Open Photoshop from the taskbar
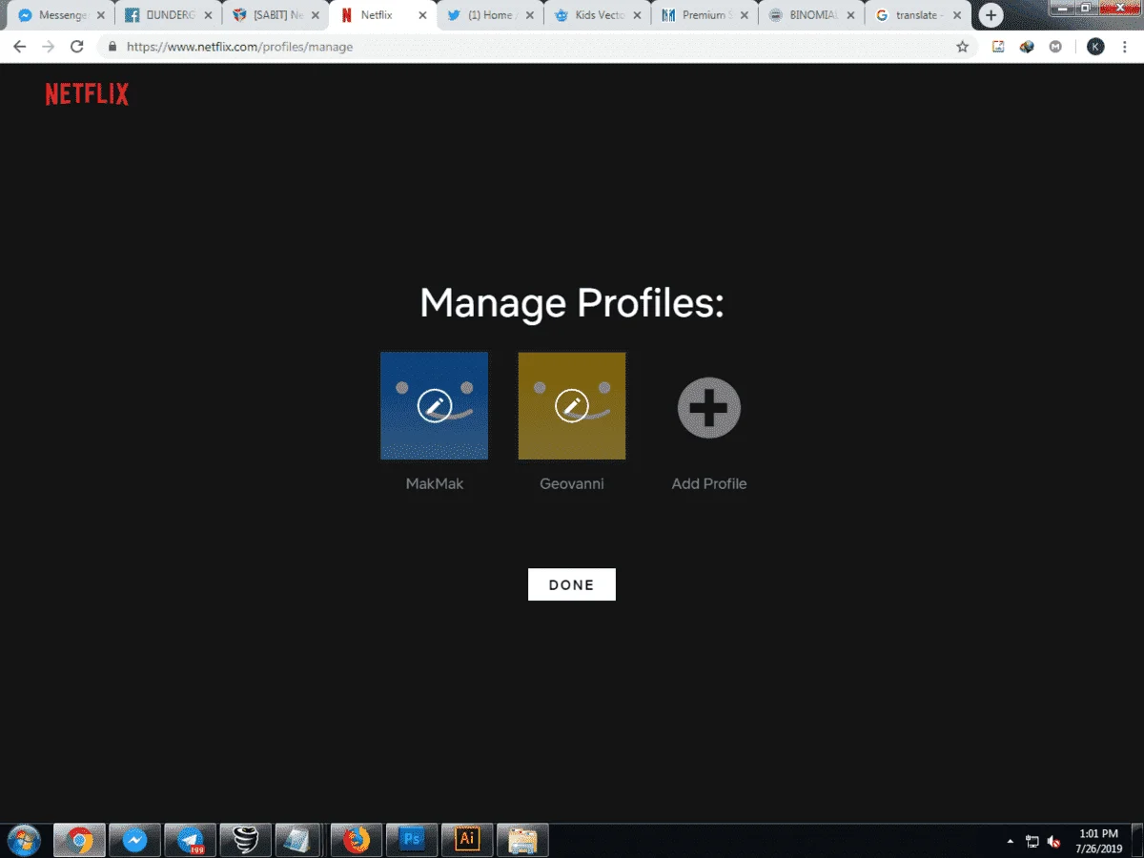This screenshot has width=1144, height=858. tap(412, 840)
